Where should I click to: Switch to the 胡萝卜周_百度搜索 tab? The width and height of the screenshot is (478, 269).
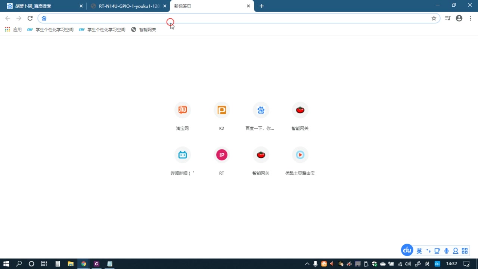pos(41,6)
